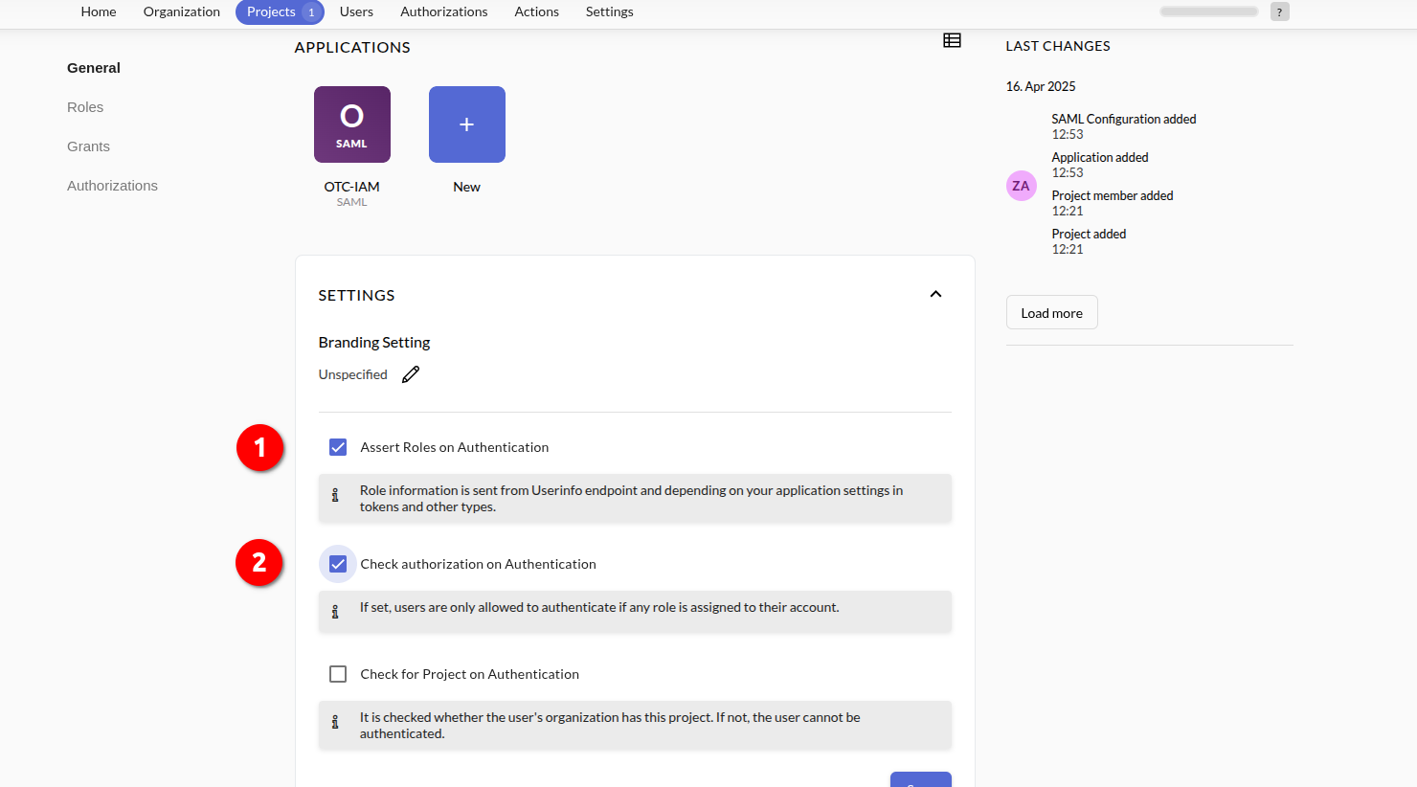
Task: Click the New application plus tile
Action: 466,124
